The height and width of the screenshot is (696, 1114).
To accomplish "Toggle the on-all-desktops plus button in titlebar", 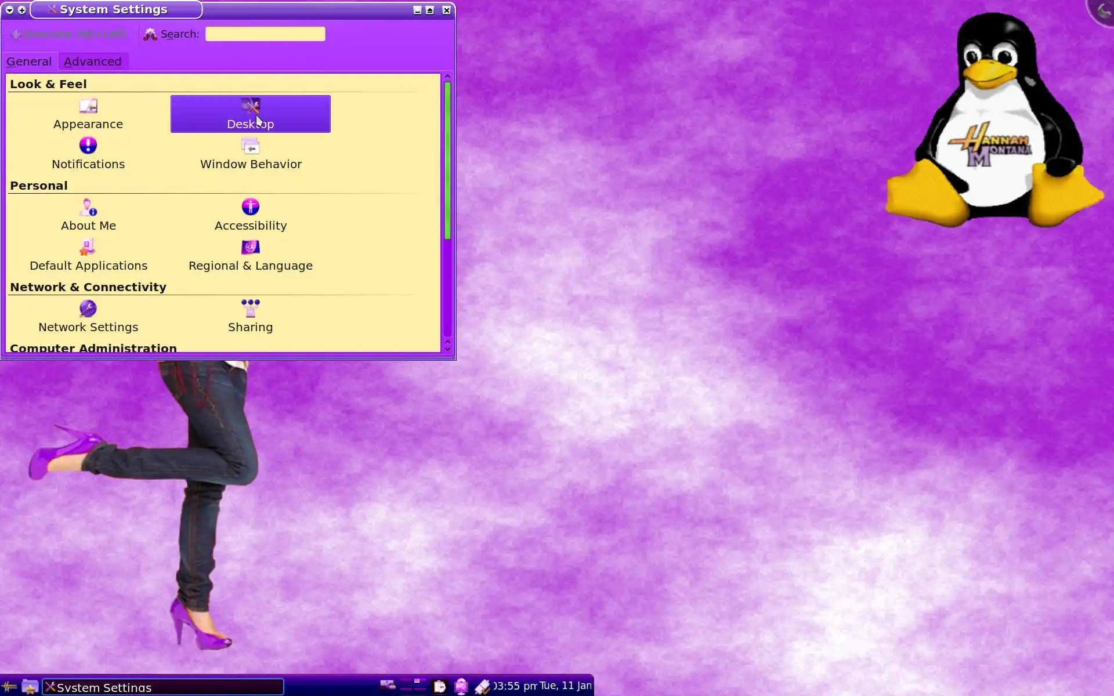I will pyautogui.click(x=22, y=10).
